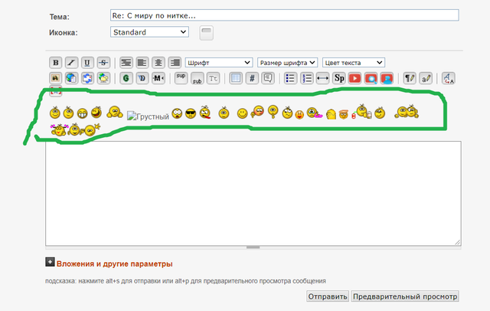This screenshot has height=311, width=490.
Task: Insert the broken 'Грустный' smiley image
Action: click(148, 116)
